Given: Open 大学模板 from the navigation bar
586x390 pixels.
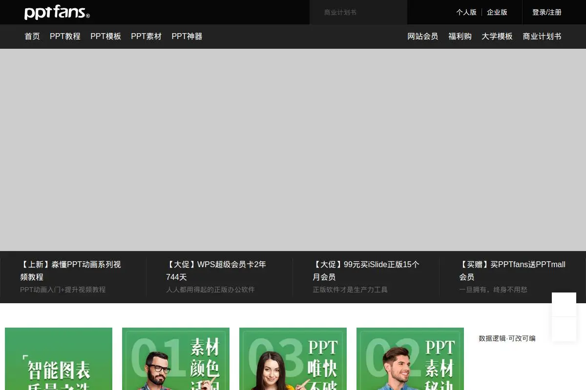Looking at the screenshot, I should pos(497,36).
